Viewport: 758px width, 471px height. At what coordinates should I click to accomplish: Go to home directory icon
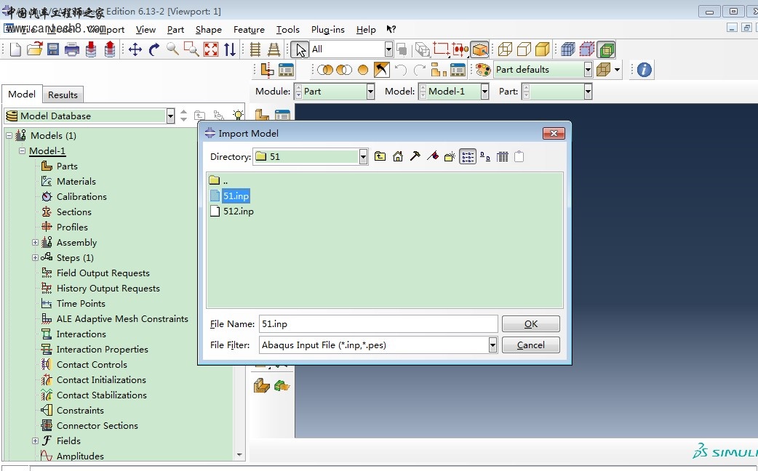coord(398,156)
